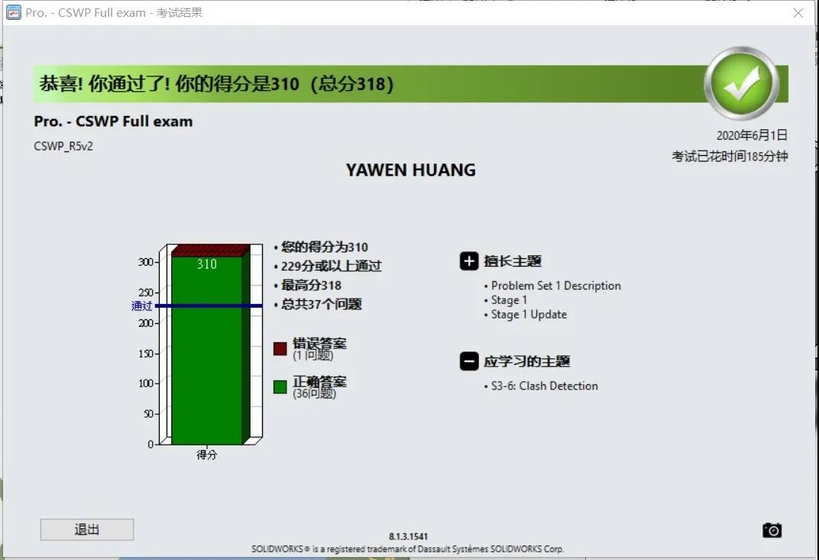
Task: Click the red 错误答案 legend swatch
Action: tap(280, 348)
